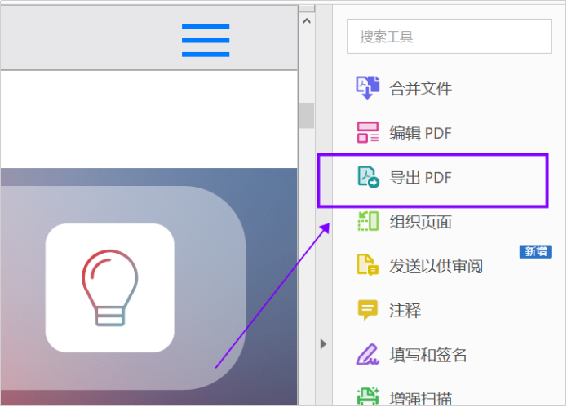The height and width of the screenshot is (407, 567).
Task: Open the 填写和签名 label
Action: click(428, 355)
